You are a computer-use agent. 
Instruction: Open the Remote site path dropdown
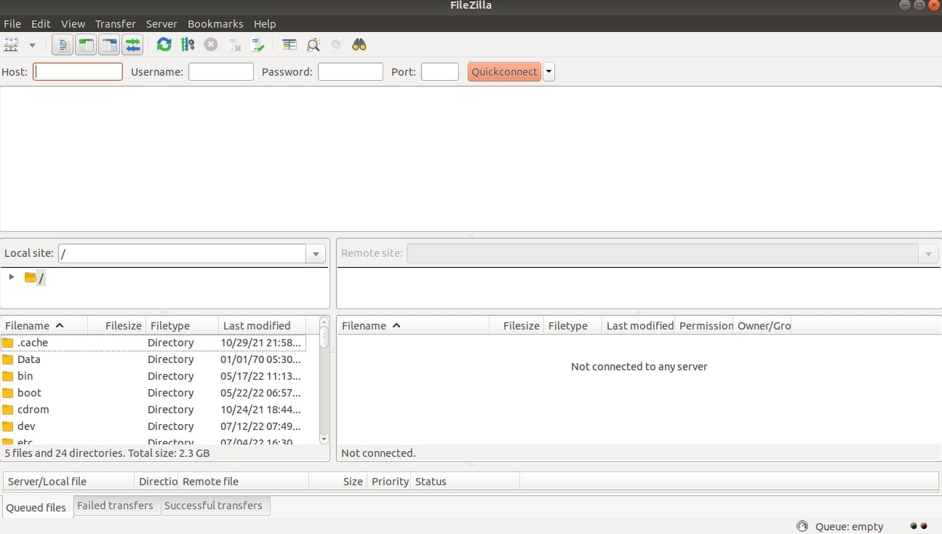(928, 254)
